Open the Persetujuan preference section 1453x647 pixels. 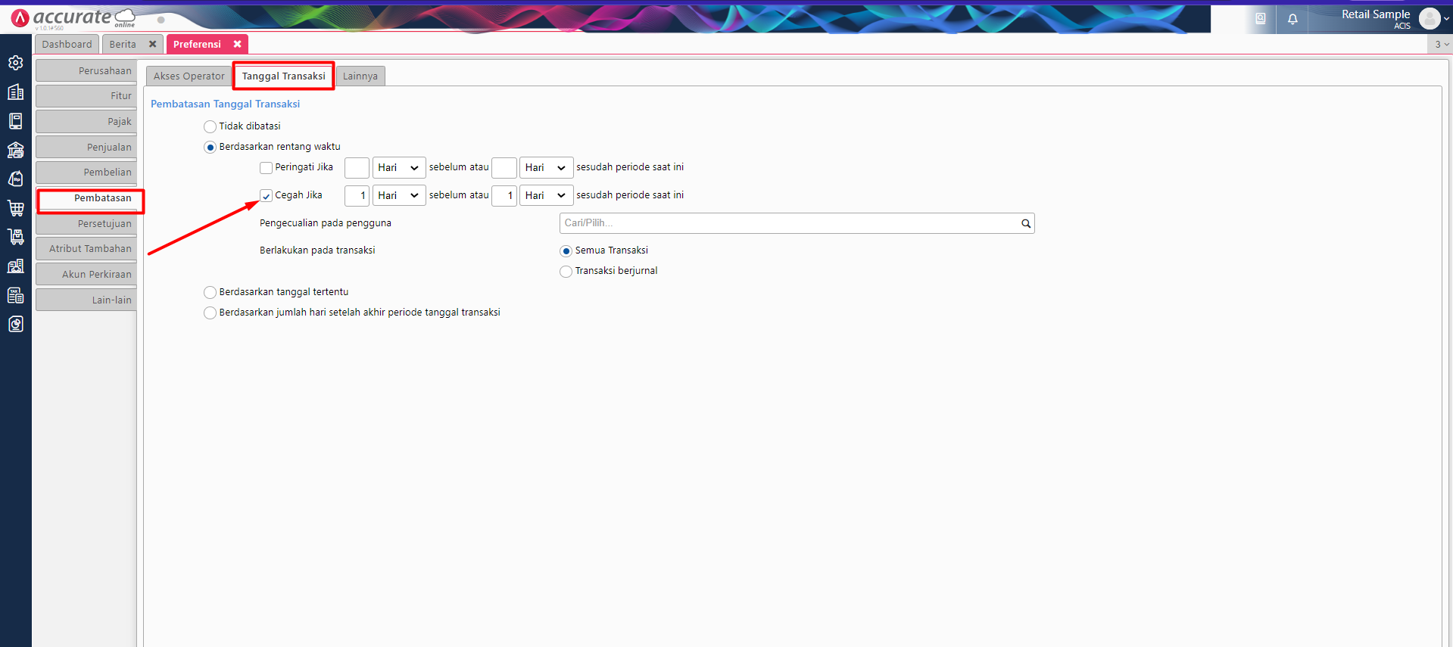[x=86, y=224]
